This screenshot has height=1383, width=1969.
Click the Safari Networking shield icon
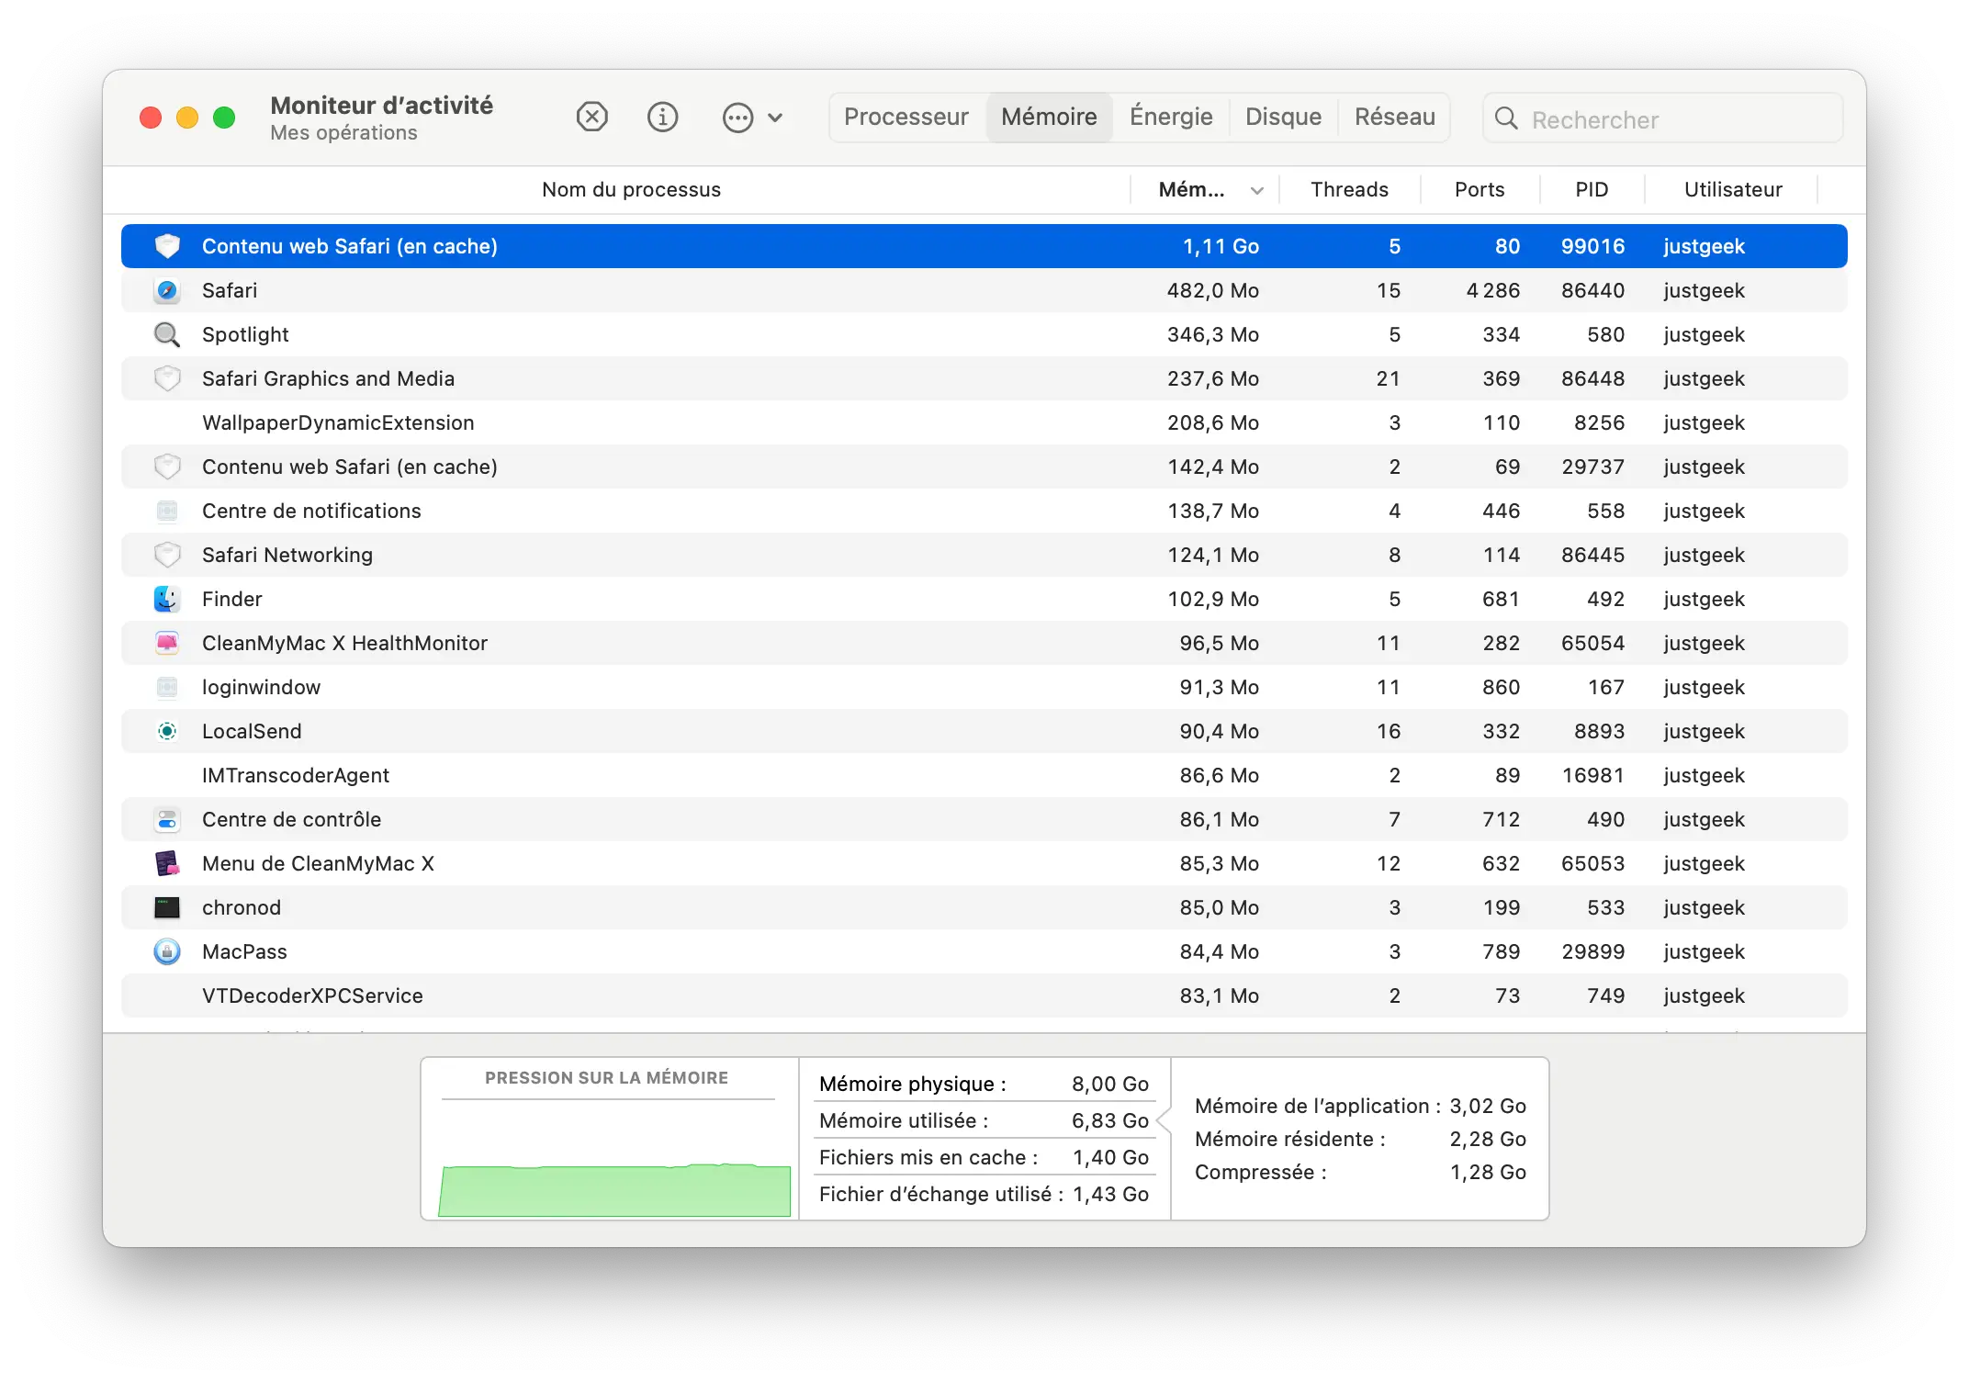[167, 555]
